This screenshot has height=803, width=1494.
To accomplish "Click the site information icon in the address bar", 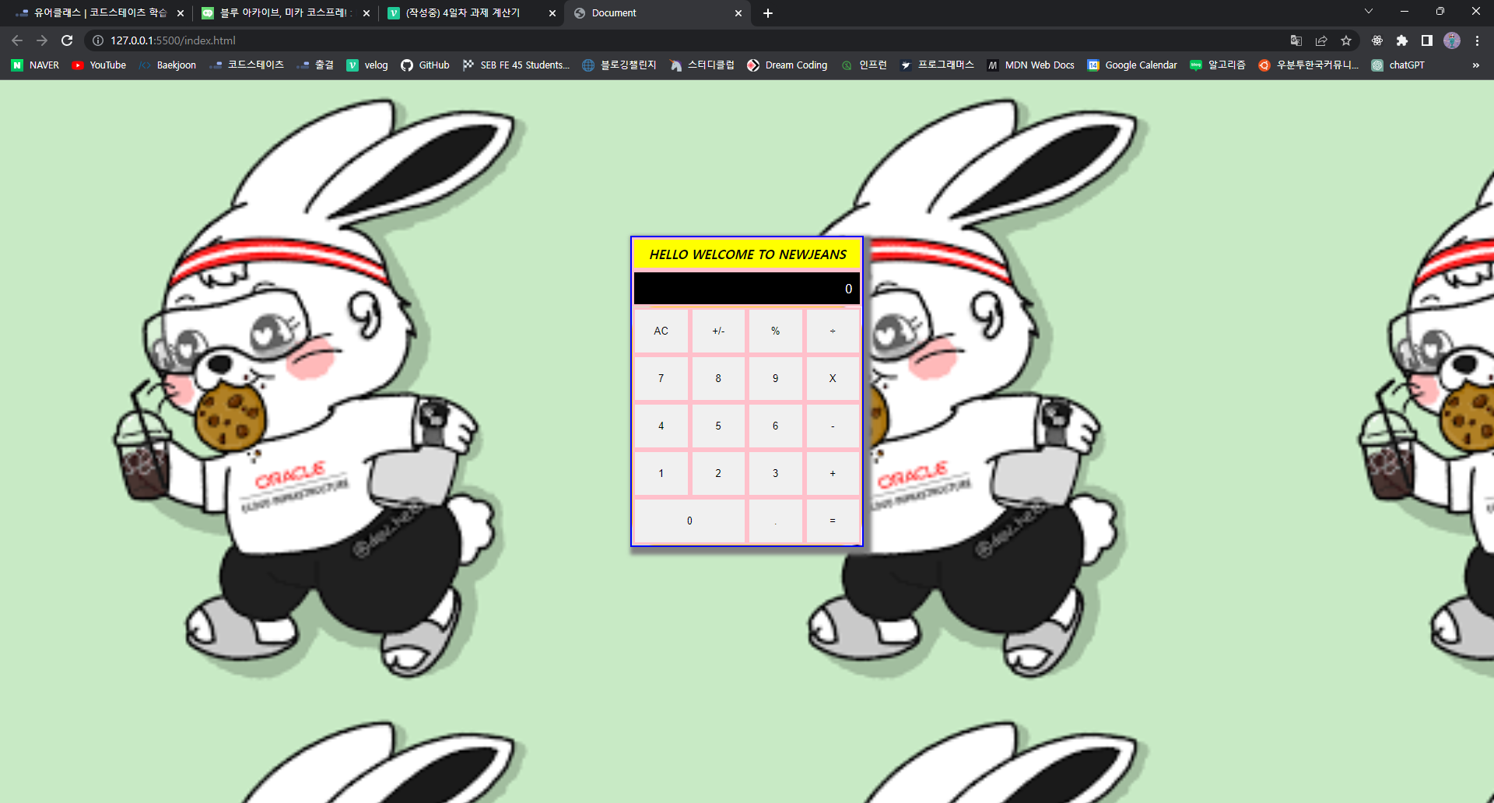I will point(98,40).
